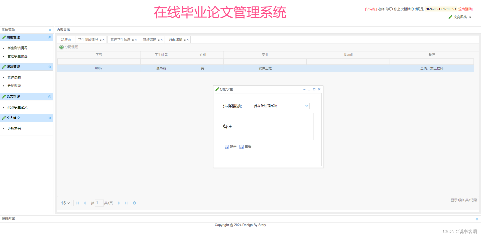The height and width of the screenshot is (236, 481).
Task: Click the 确定 save button
Action: (x=230, y=147)
